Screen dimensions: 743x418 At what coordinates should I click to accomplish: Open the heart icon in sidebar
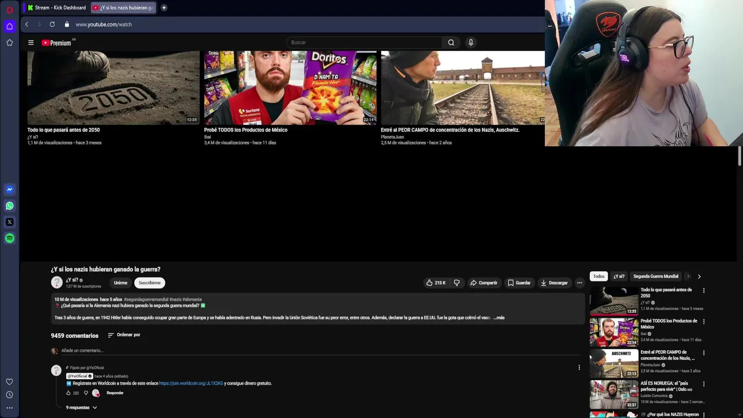pos(9,381)
